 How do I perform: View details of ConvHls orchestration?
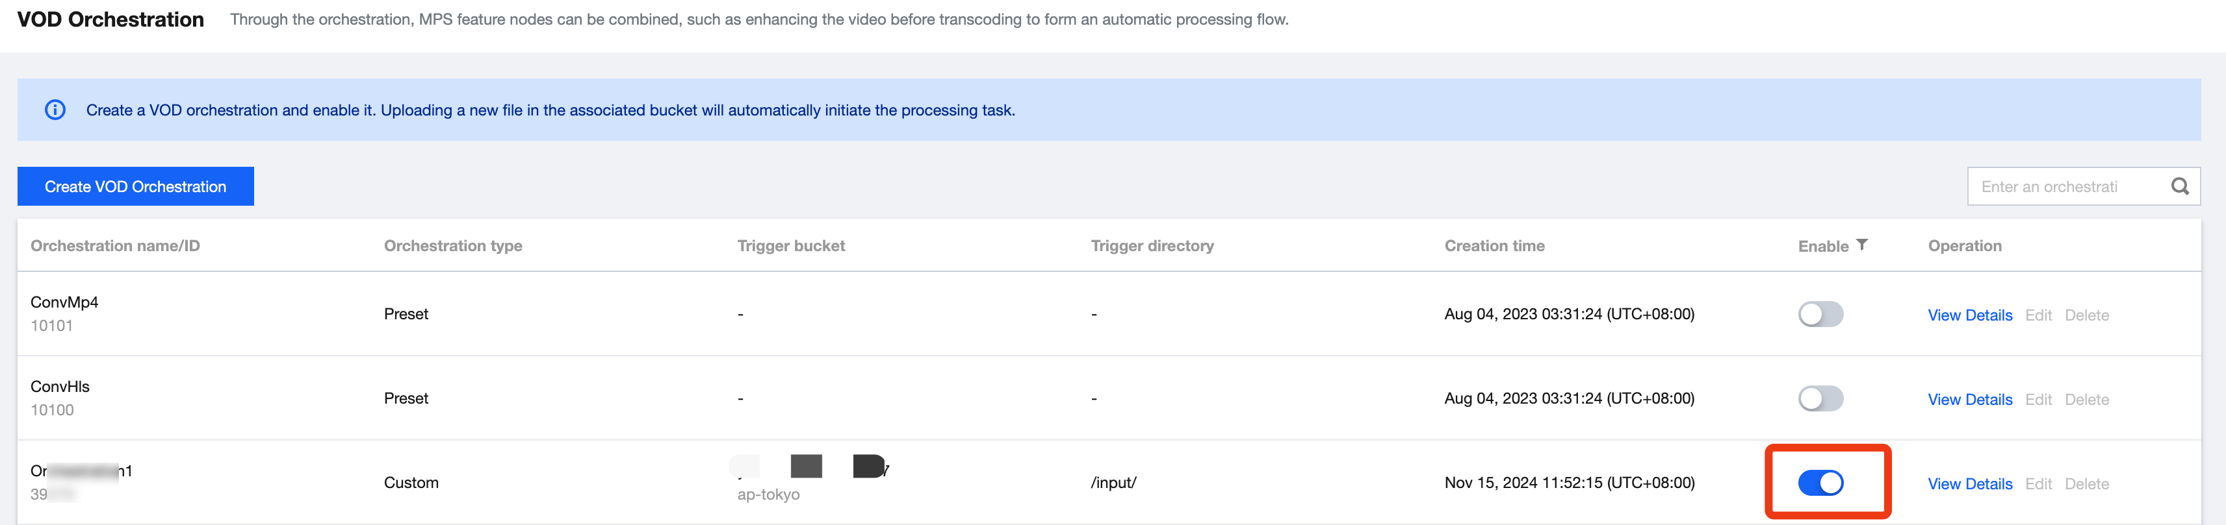click(1969, 400)
